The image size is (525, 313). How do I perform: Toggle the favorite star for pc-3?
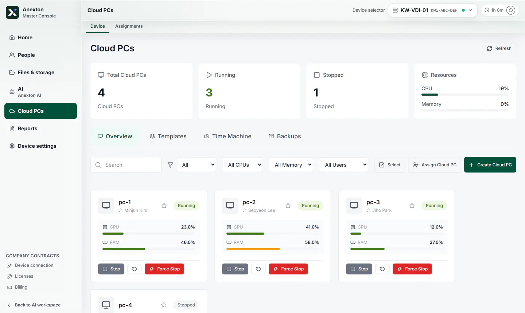[x=412, y=206]
